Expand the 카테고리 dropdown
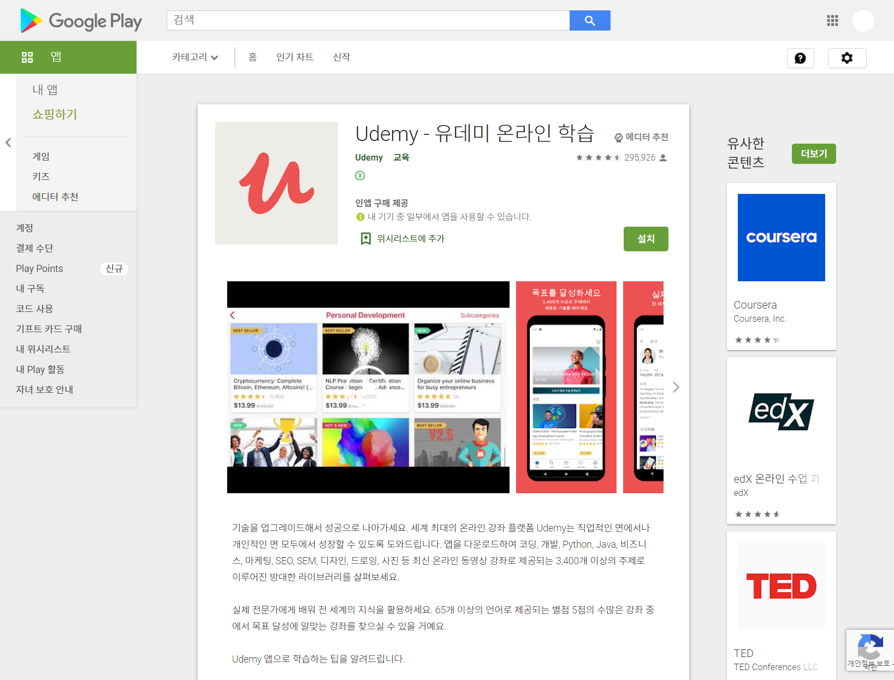The height and width of the screenshot is (680, 894). [195, 57]
